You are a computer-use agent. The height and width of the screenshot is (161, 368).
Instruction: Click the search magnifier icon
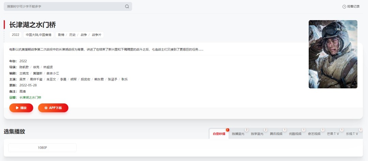coord(127,6)
